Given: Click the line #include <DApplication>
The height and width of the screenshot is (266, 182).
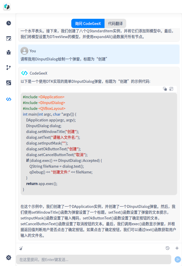Looking at the screenshot, I should click(x=44, y=97).
